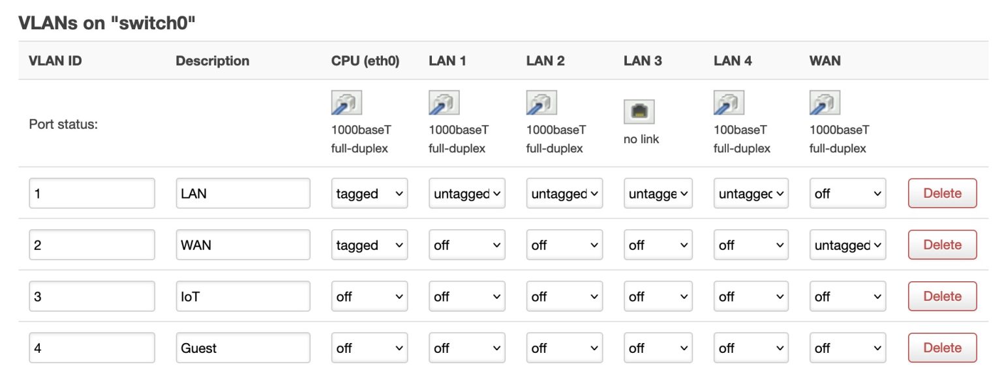Open the CPU tagging dropdown for VLAN 1
The width and height of the screenshot is (1002, 375).
(x=369, y=193)
